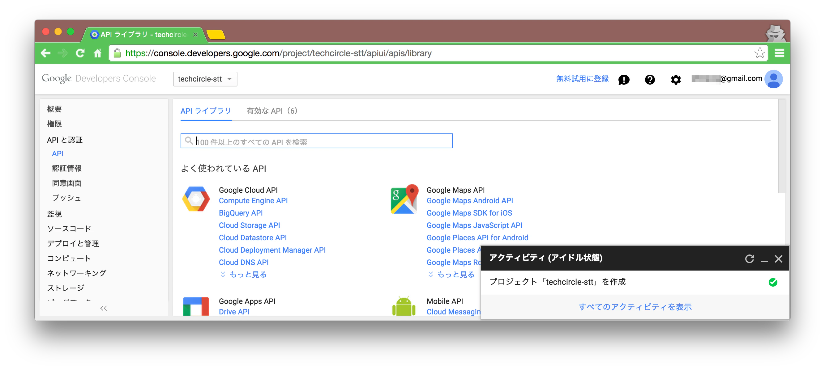
Task: Click the Android Mobile API logo
Action: (x=404, y=306)
